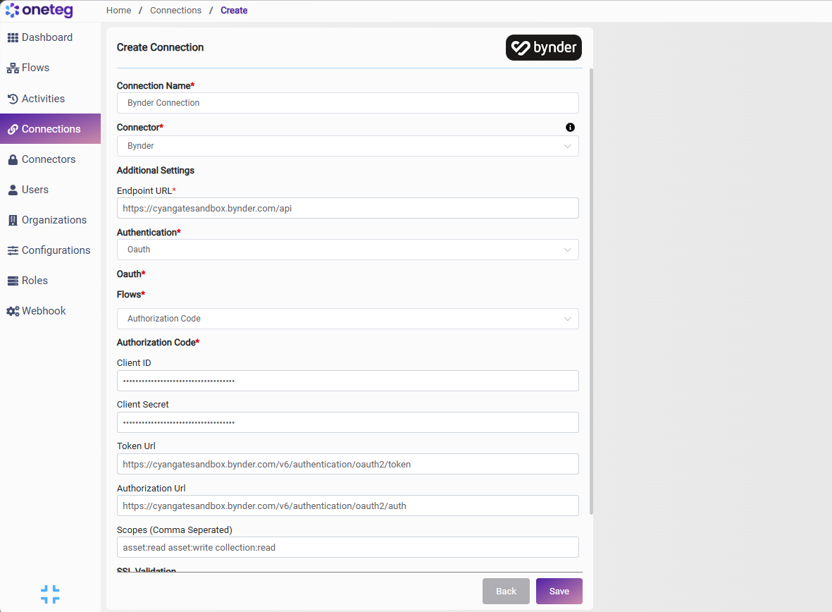Expand the Connector dropdown showing Bynder
The width and height of the screenshot is (832, 612).
(x=347, y=146)
